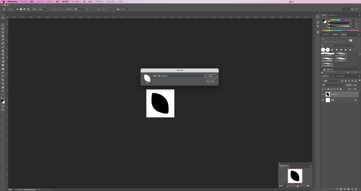This screenshot has width=361, height=191.
Task: Click OK in the ブラシ名 dialog
Action: coord(211,76)
